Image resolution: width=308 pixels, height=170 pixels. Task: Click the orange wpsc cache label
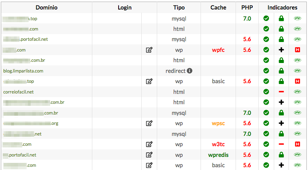click(x=218, y=124)
